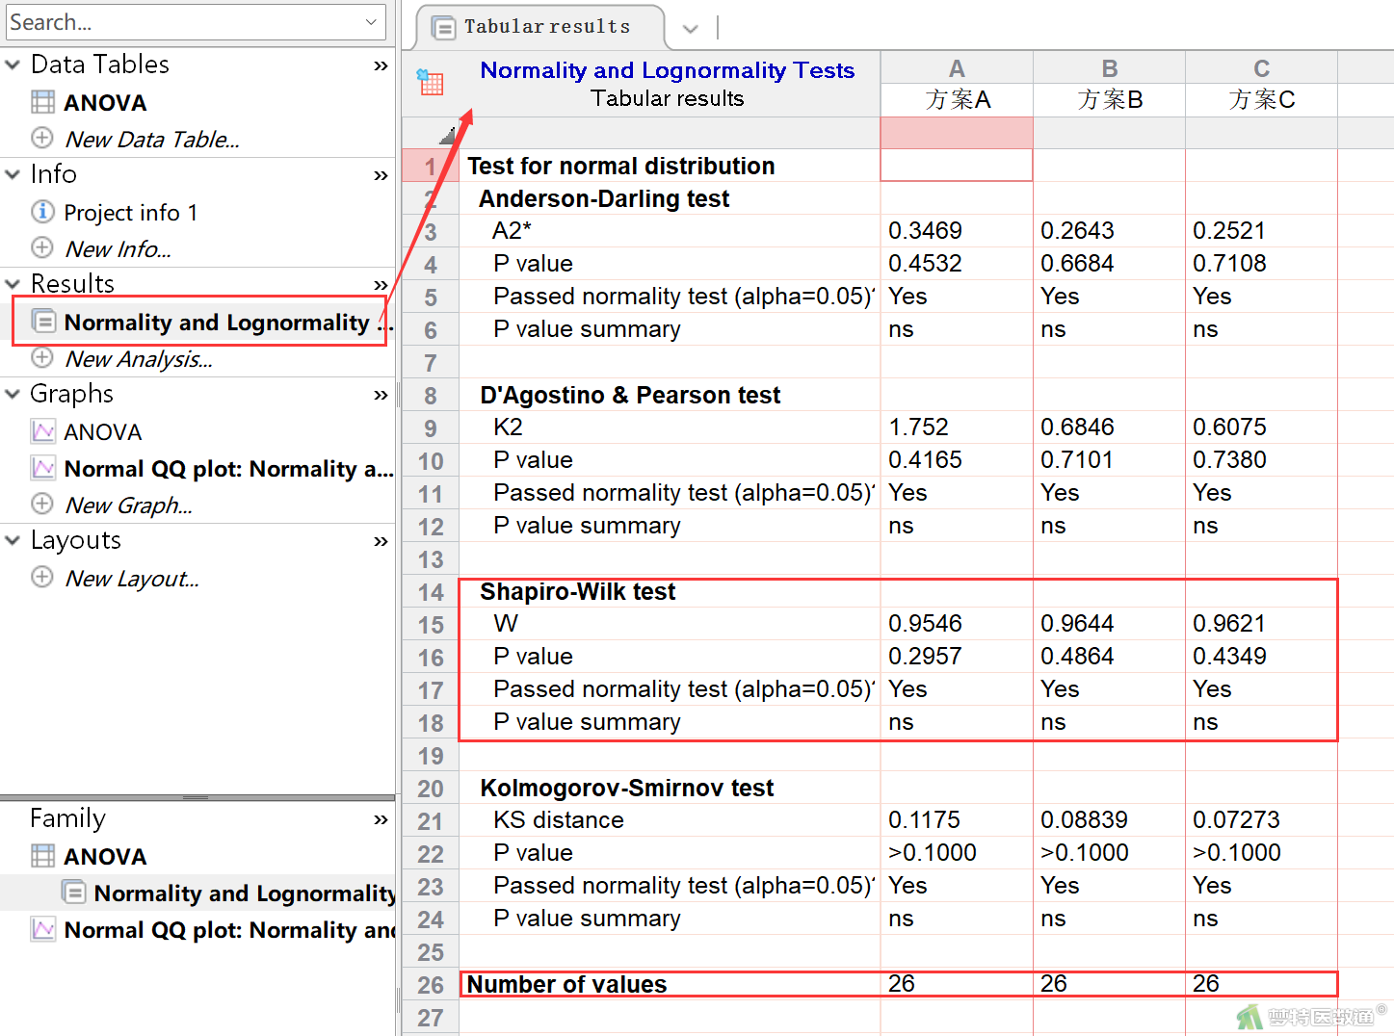
Task: Click KS distance value 0.08839
Action: point(1084,819)
